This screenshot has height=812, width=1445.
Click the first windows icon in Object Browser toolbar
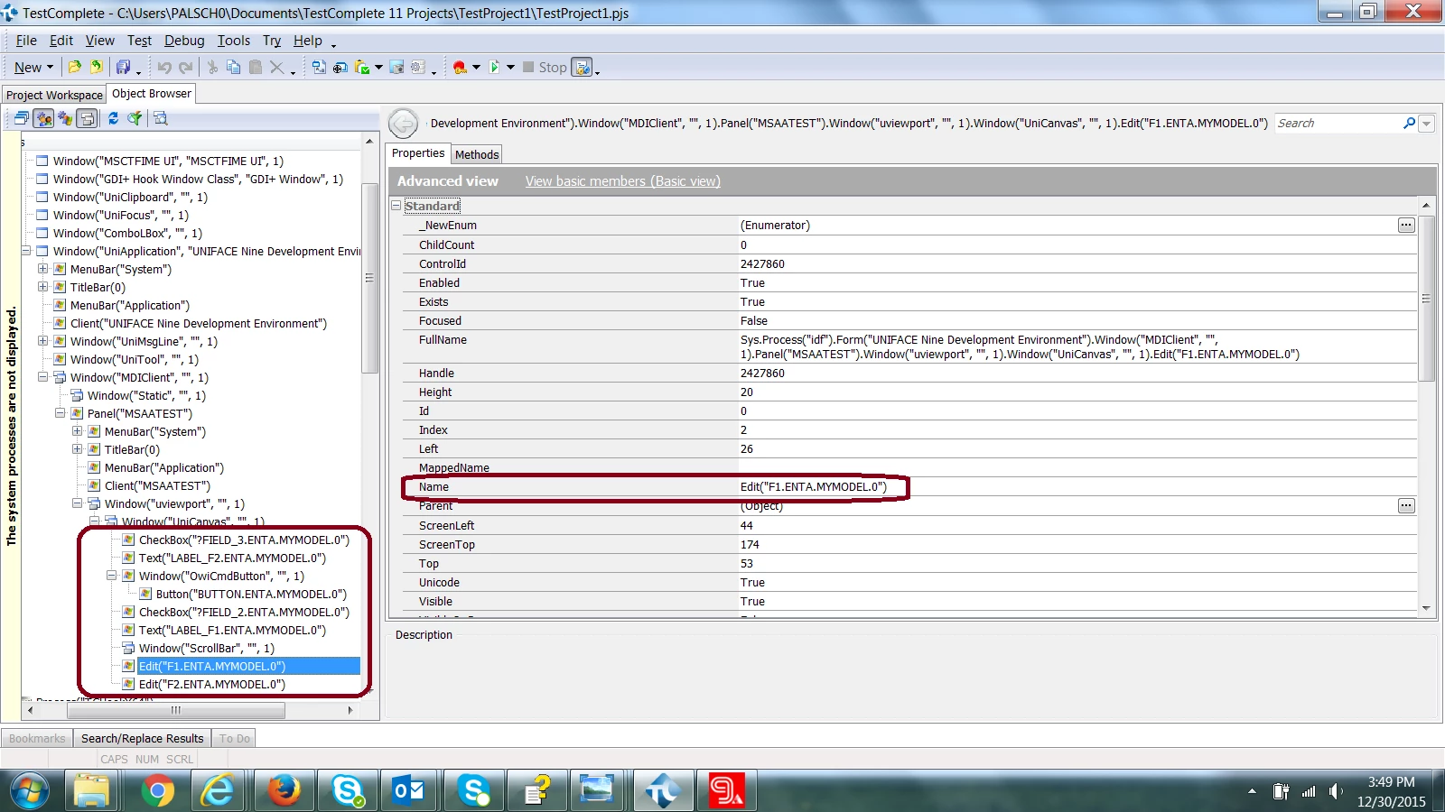[x=22, y=118]
